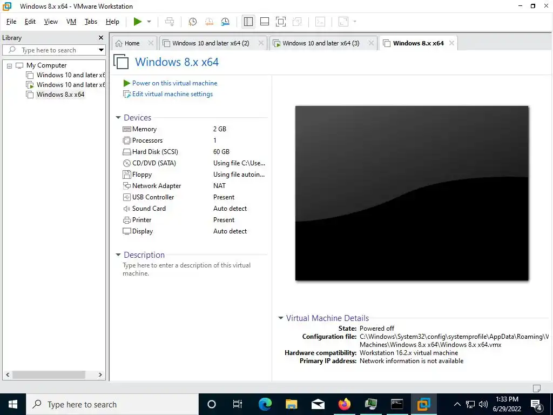
Task: Open the File menu
Action: pyautogui.click(x=11, y=22)
